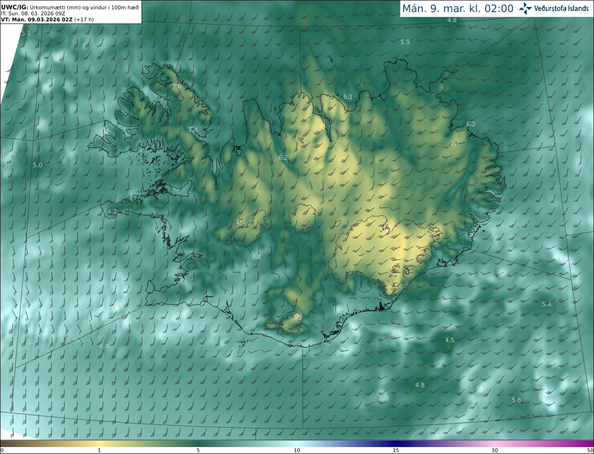The width and height of the screenshot is (594, 454).
Task: Click the 6.4 value on the map
Action: click(103, 346)
